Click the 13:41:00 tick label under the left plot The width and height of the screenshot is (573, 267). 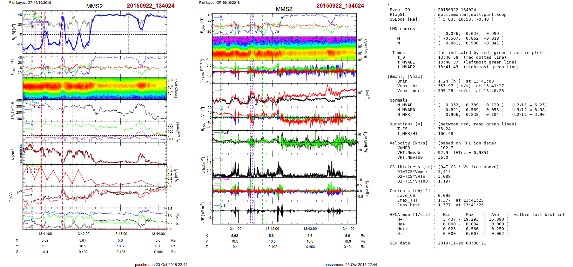pyautogui.click(x=45, y=234)
